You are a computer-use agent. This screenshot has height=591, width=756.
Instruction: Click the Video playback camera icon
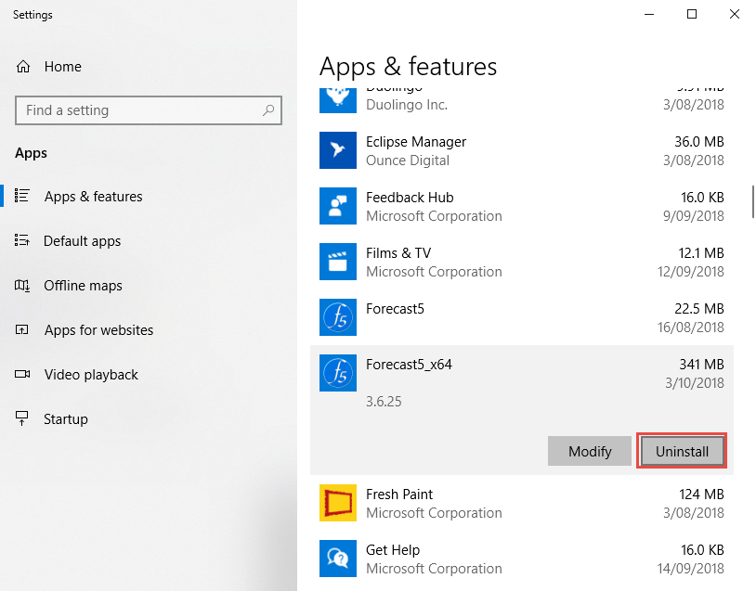pyautogui.click(x=22, y=374)
